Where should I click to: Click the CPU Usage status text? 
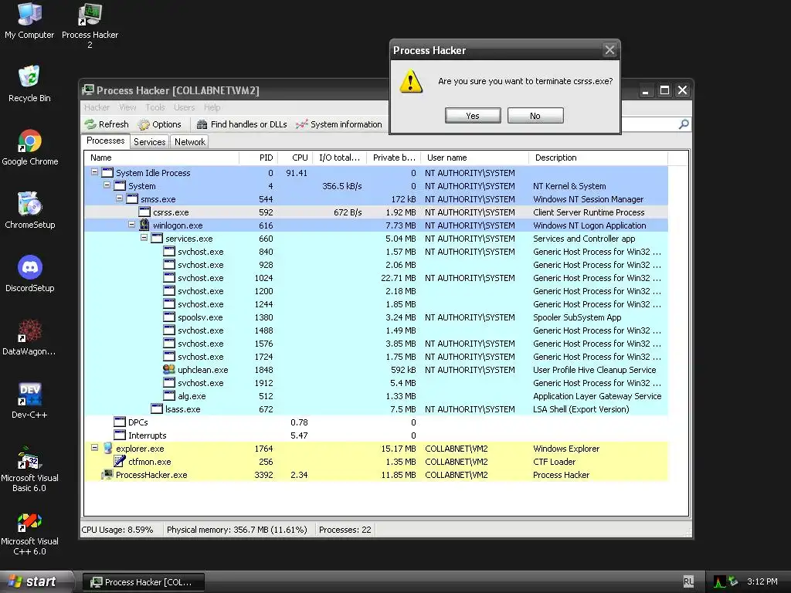pos(117,530)
